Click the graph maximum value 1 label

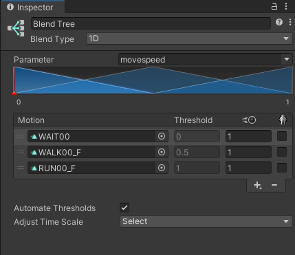(287, 102)
